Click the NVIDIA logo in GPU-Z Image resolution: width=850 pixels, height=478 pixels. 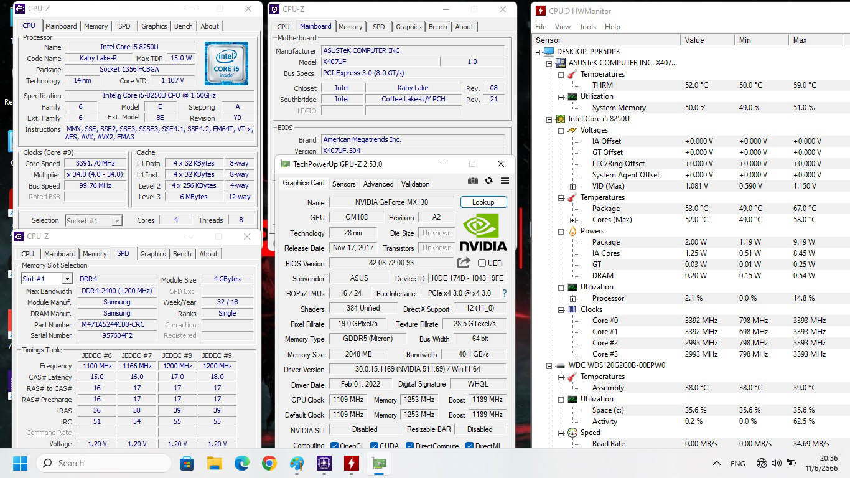tap(483, 232)
